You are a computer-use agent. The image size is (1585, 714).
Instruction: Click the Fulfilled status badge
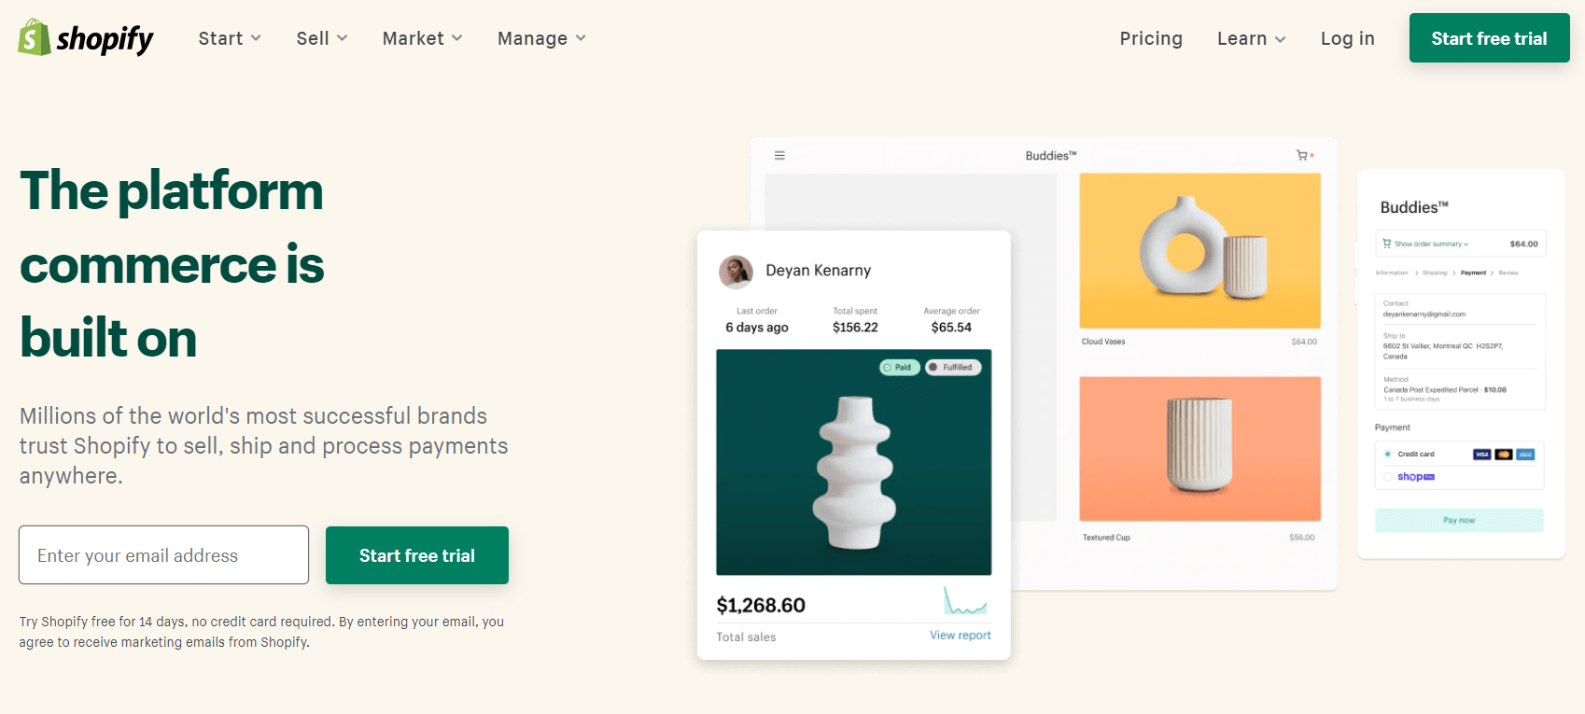pos(953,368)
